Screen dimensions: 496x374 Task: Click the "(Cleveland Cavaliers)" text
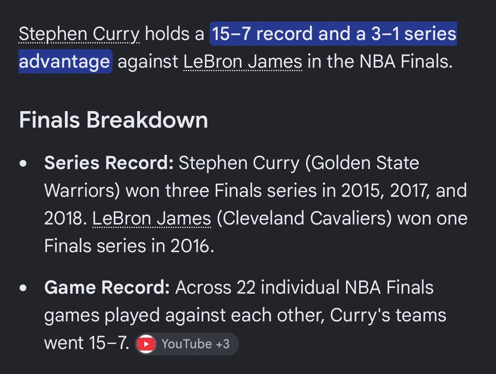pos(304,219)
